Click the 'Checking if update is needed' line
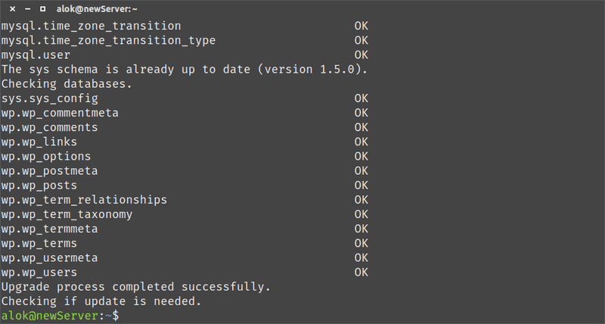Screen dimensions: 605x324 [x=101, y=301]
